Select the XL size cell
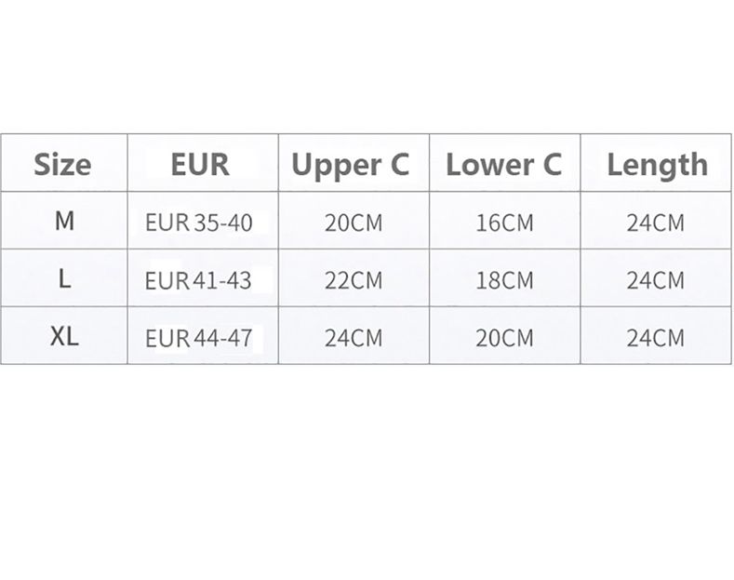The image size is (734, 580). [64, 336]
